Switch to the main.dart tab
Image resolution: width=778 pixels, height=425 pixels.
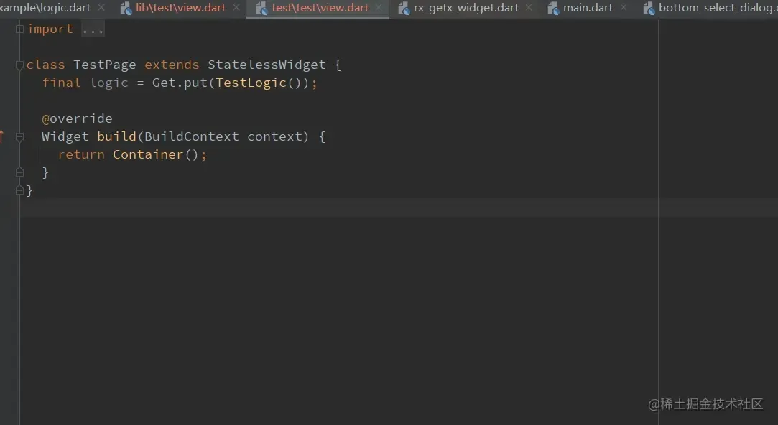click(x=588, y=8)
